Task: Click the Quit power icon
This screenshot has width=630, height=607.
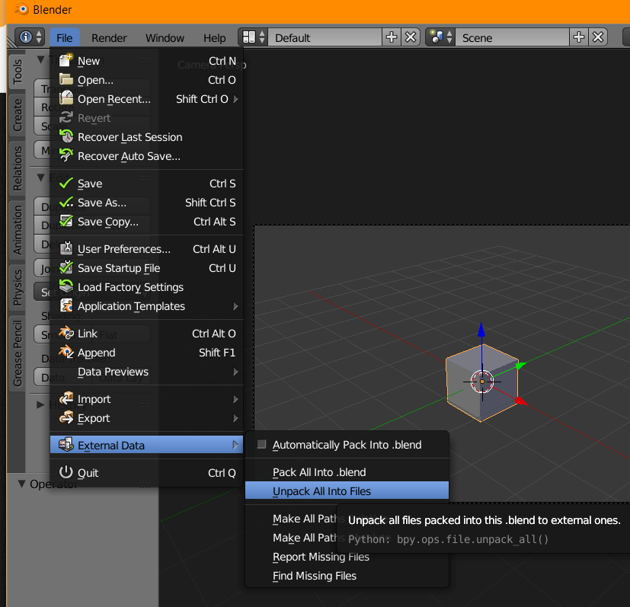Action: 66,472
